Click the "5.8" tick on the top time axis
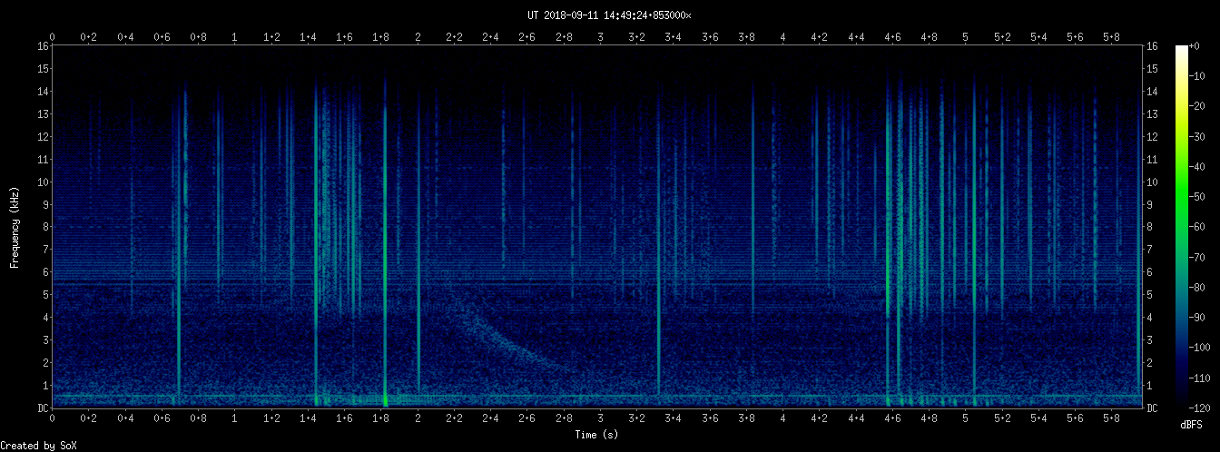This screenshot has width=1220, height=452. pos(1112,37)
